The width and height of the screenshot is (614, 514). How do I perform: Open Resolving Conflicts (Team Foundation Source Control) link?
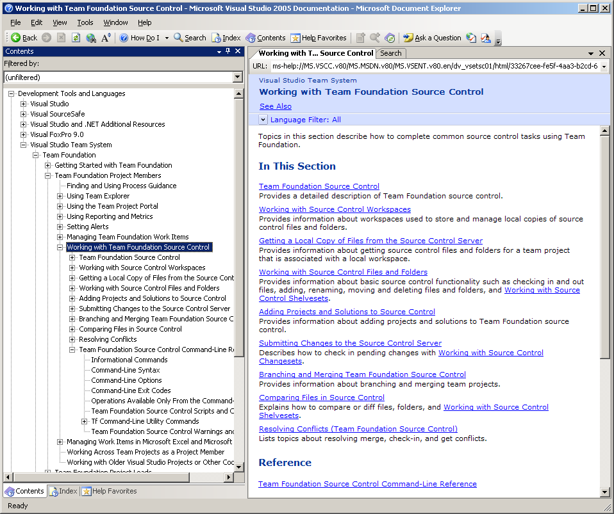[x=358, y=429]
